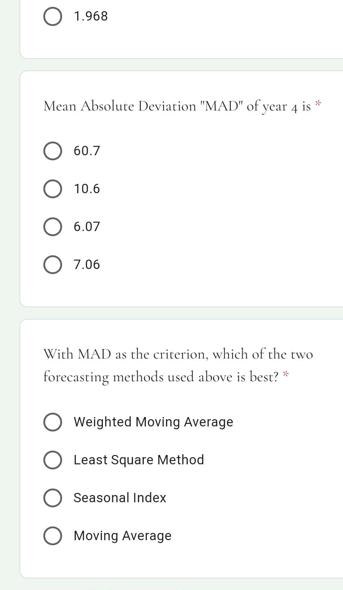Choose Weighted Moving Average option
Viewport: 343px width, 590px height.
(52, 422)
